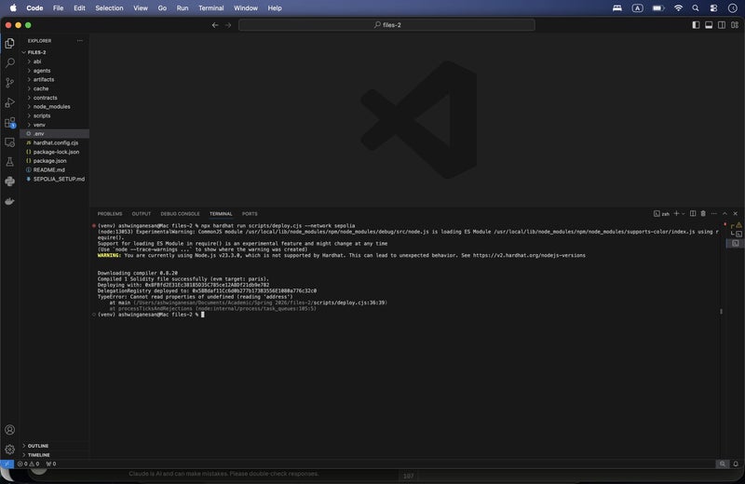
Task: Open the .env file
Action: tap(54, 133)
